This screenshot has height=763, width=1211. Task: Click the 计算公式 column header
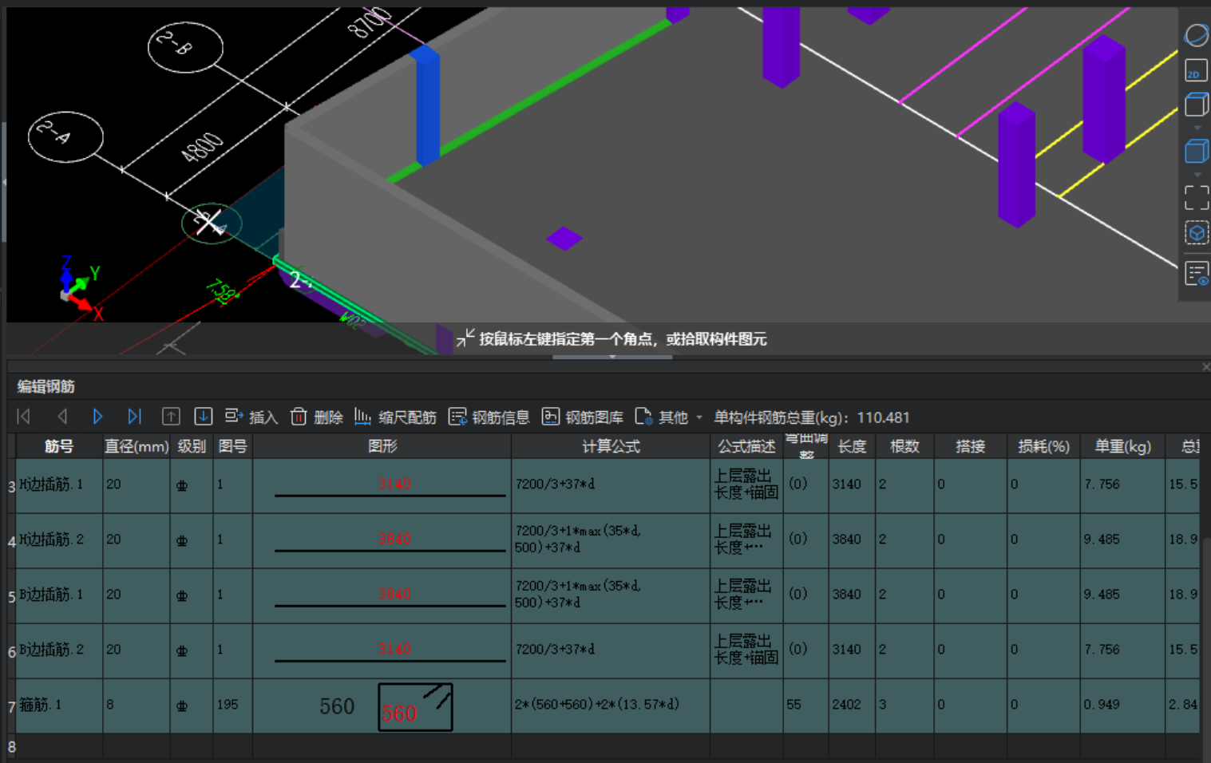pos(611,446)
